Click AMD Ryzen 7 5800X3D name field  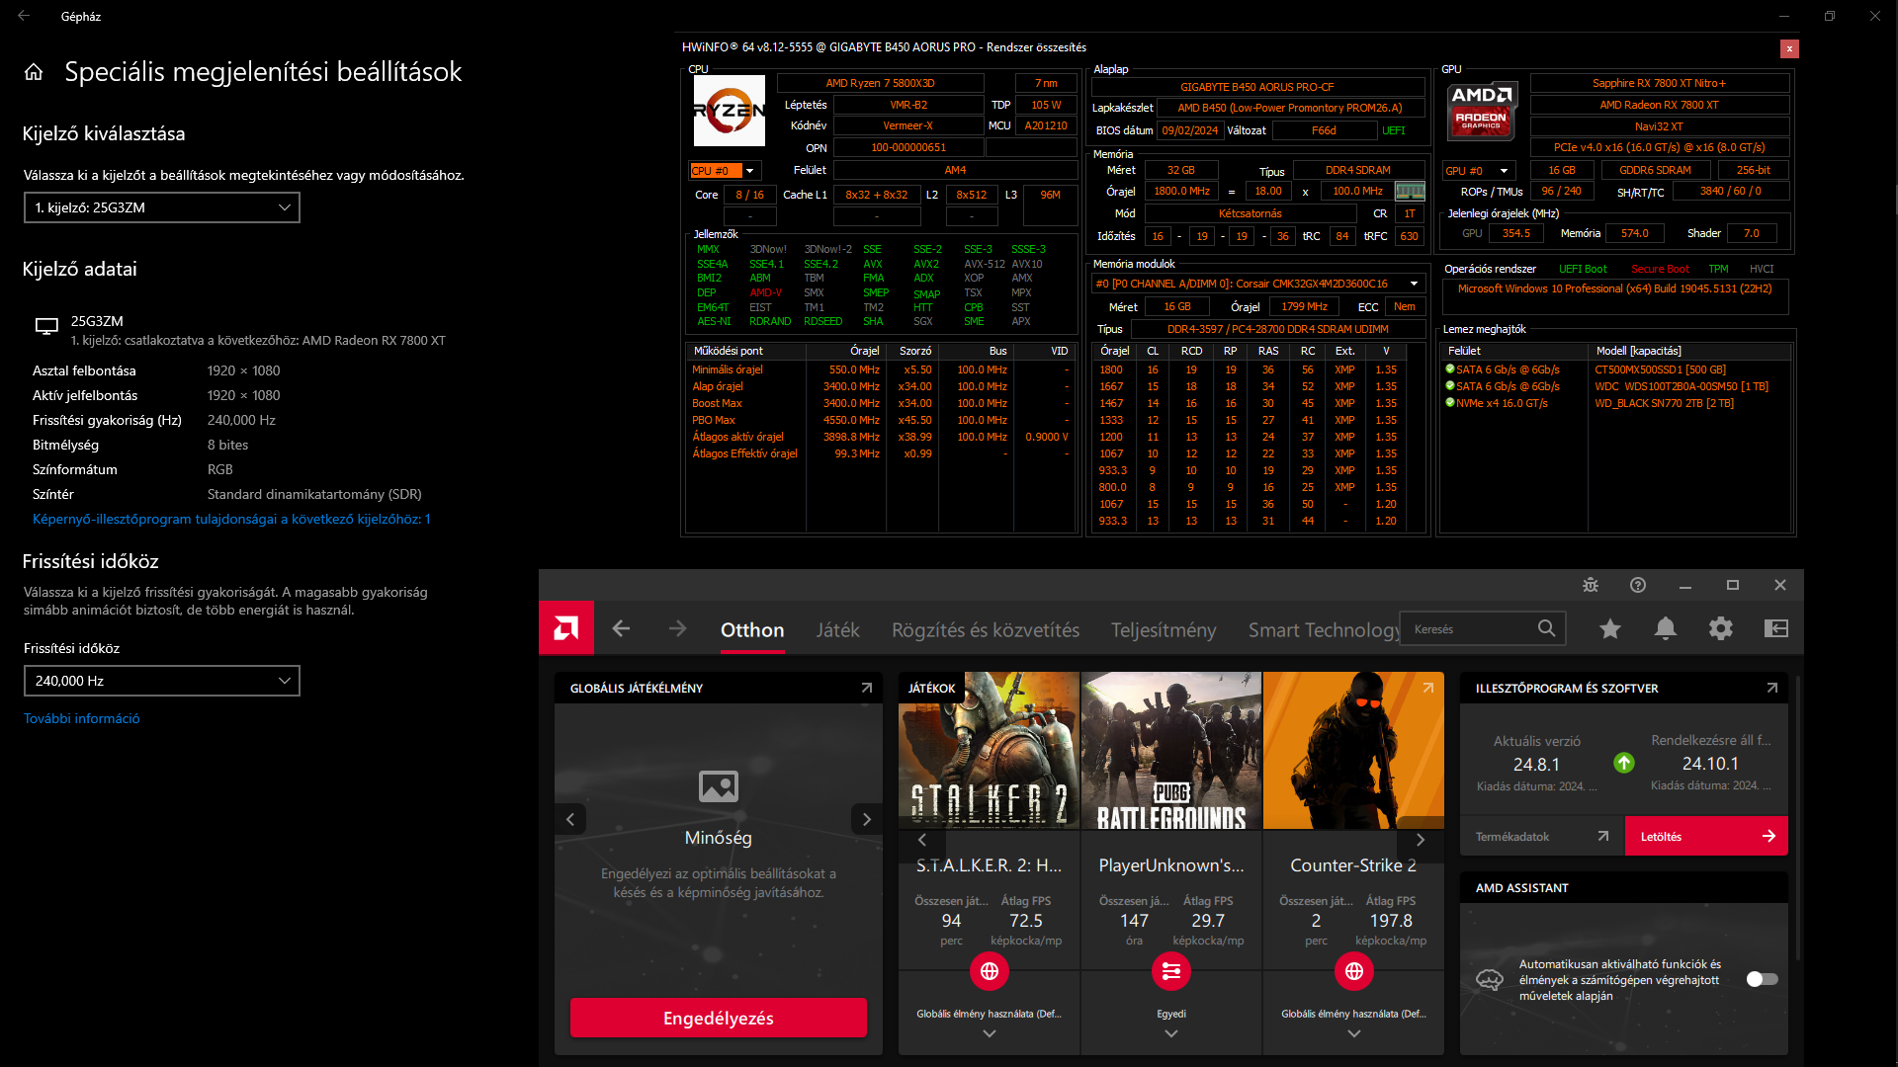(881, 83)
